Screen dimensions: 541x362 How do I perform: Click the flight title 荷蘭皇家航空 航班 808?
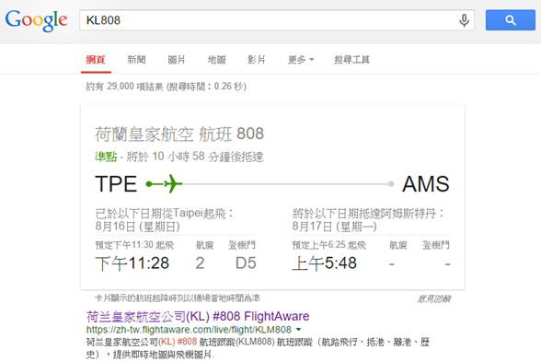click(179, 134)
